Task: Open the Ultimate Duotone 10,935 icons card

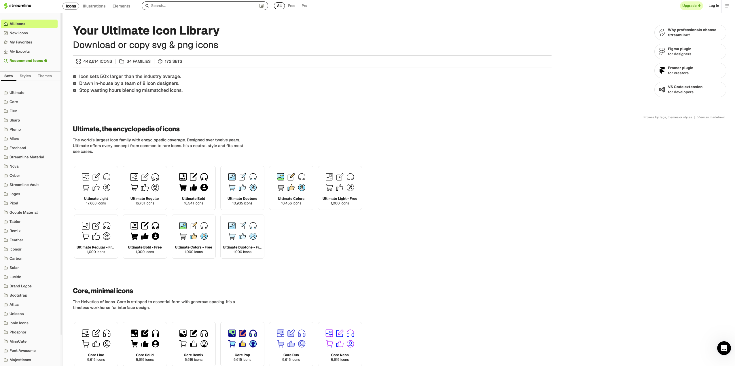Action: tap(242, 188)
